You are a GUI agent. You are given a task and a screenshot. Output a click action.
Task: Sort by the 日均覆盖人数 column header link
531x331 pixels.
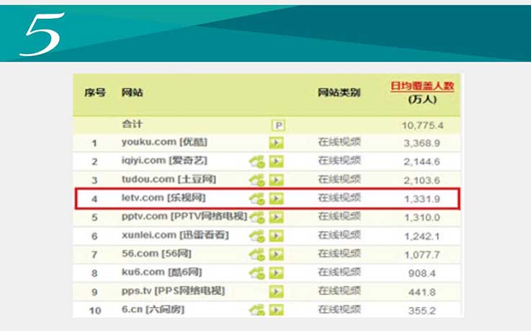(422, 86)
